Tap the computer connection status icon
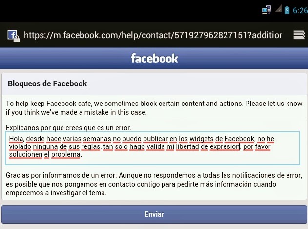Image resolution: width=308 pixels, height=229 pixels. pyautogui.click(x=267, y=10)
